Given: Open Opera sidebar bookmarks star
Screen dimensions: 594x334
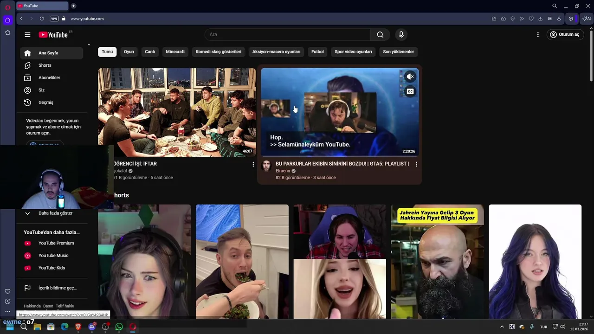Looking at the screenshot, I should click(7, 32).
